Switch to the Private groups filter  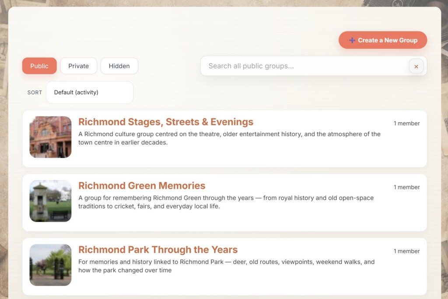click(x=79, y=66)
